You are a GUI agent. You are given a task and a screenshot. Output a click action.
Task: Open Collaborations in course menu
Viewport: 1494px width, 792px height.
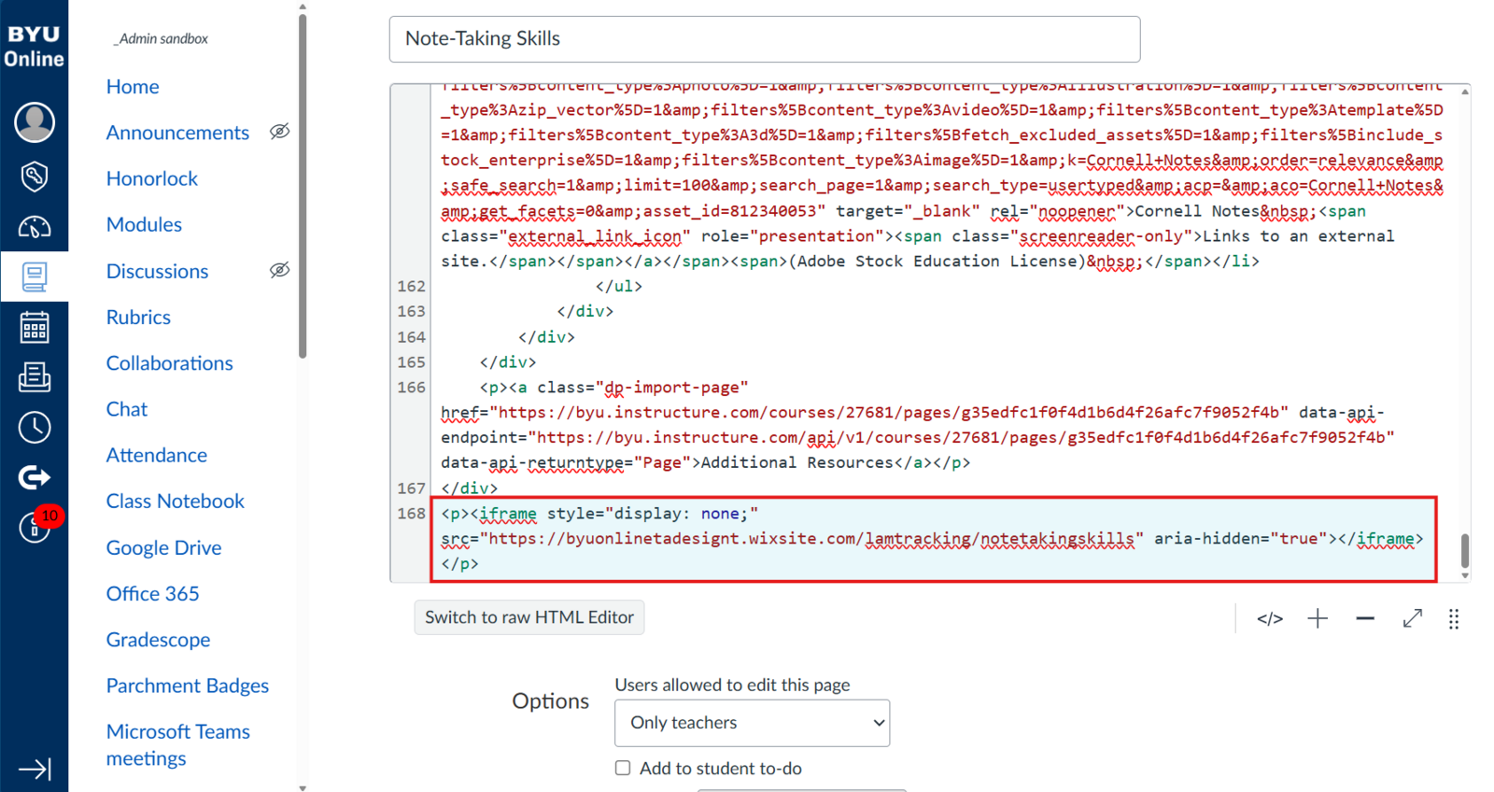(x=169, y=363)
